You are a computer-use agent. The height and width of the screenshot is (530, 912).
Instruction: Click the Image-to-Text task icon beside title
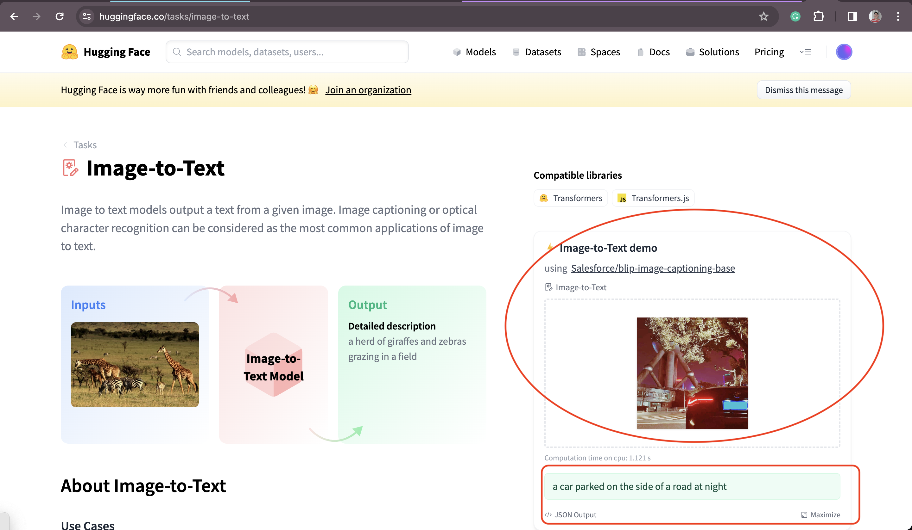pyautogui.click(x=70, y=168)
